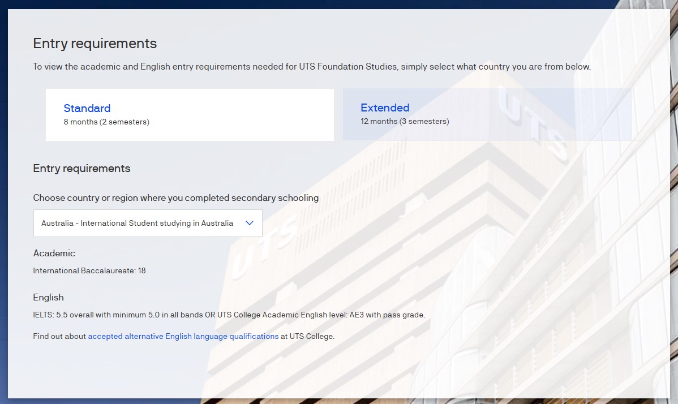The height and width of the screenshot is (404, 678).
Task: Open accepted alternative English language qualifications link
Action: pos(183,336)
